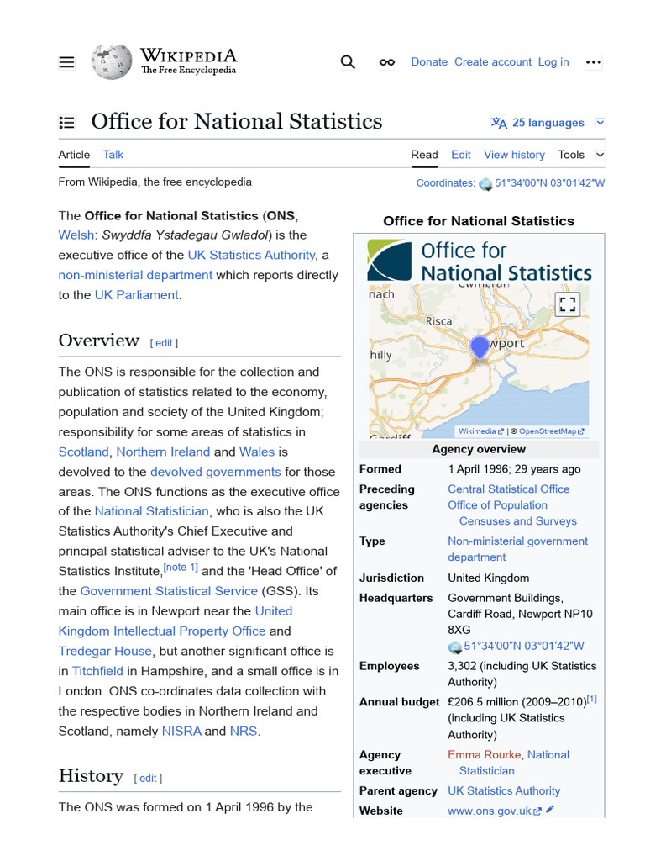The image size is (645, 861).
Task: Open search with the magnifier icon
Action: click(x=348, y=62)
